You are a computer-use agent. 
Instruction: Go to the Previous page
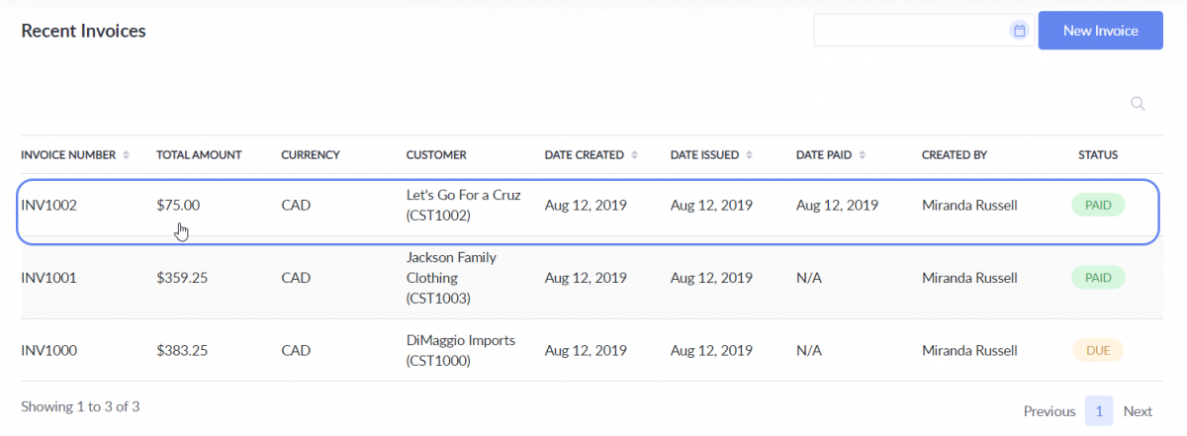click(1049, 411)
